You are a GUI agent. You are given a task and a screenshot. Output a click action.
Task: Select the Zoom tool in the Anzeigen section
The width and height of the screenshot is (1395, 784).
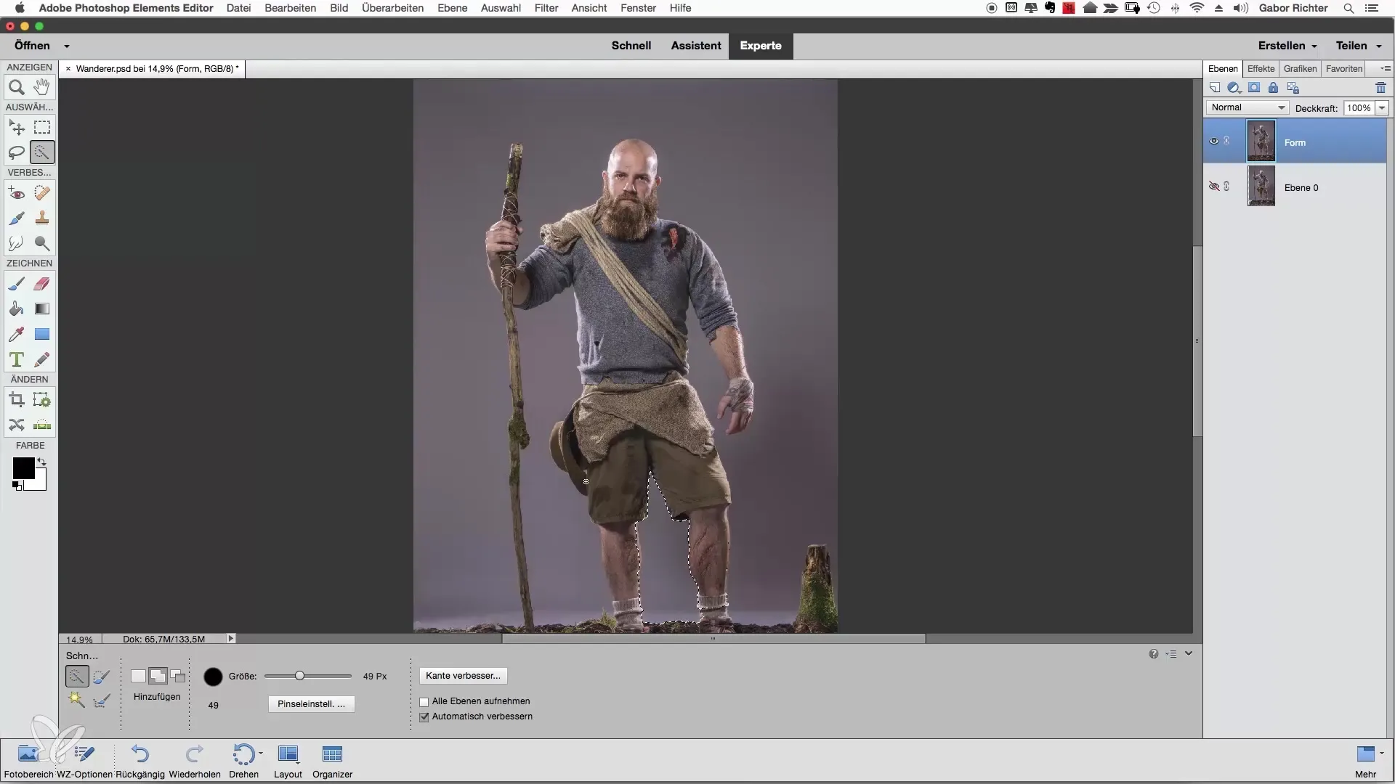pyautogui.click(x=16, y=88)
